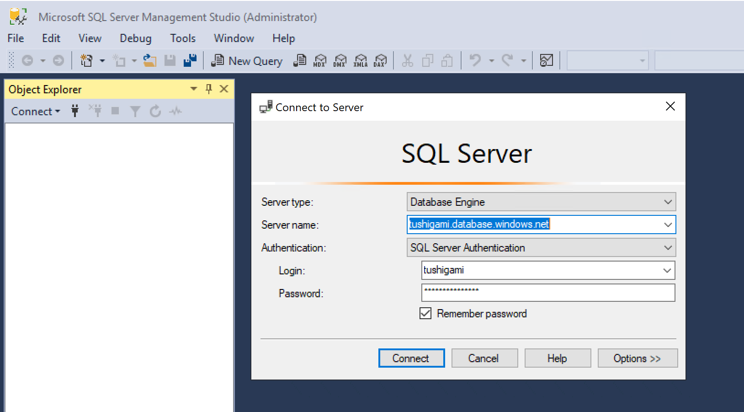Click the Activity Monitor toolbar icon
The image size is (744, 412).
coord(546,60)
